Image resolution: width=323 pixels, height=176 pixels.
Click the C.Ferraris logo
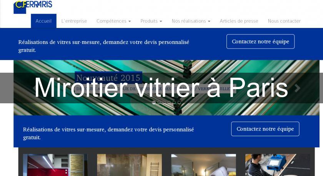coord(33,7)
